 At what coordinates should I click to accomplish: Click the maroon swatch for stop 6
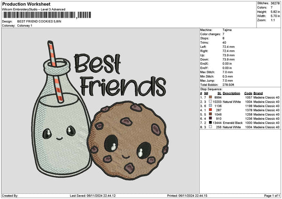coord(210,118)
